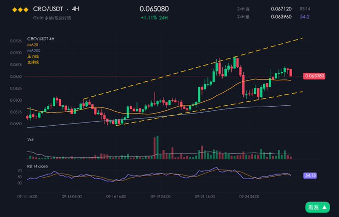Click the 09-19 04:00 time axis marker
The height and width of the screenshot is (217, 339).
161,197
